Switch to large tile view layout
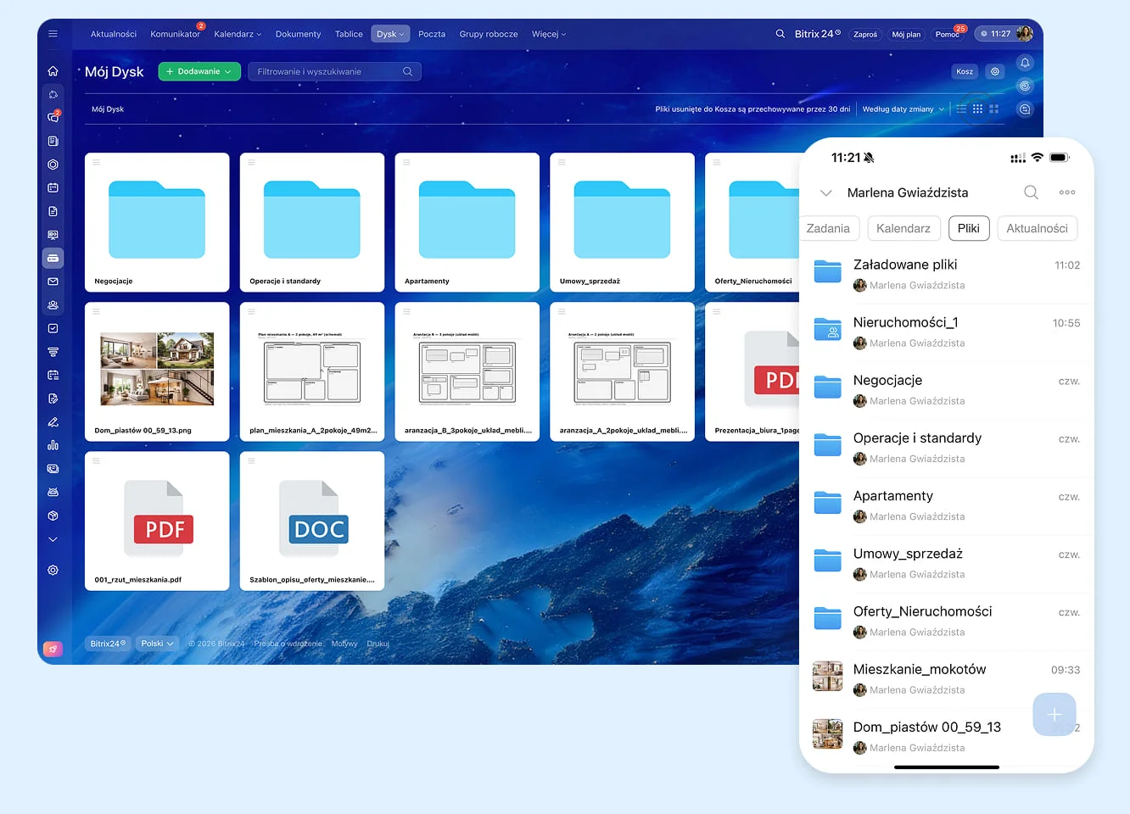The image size is (1130, 814). coord(994,109)
